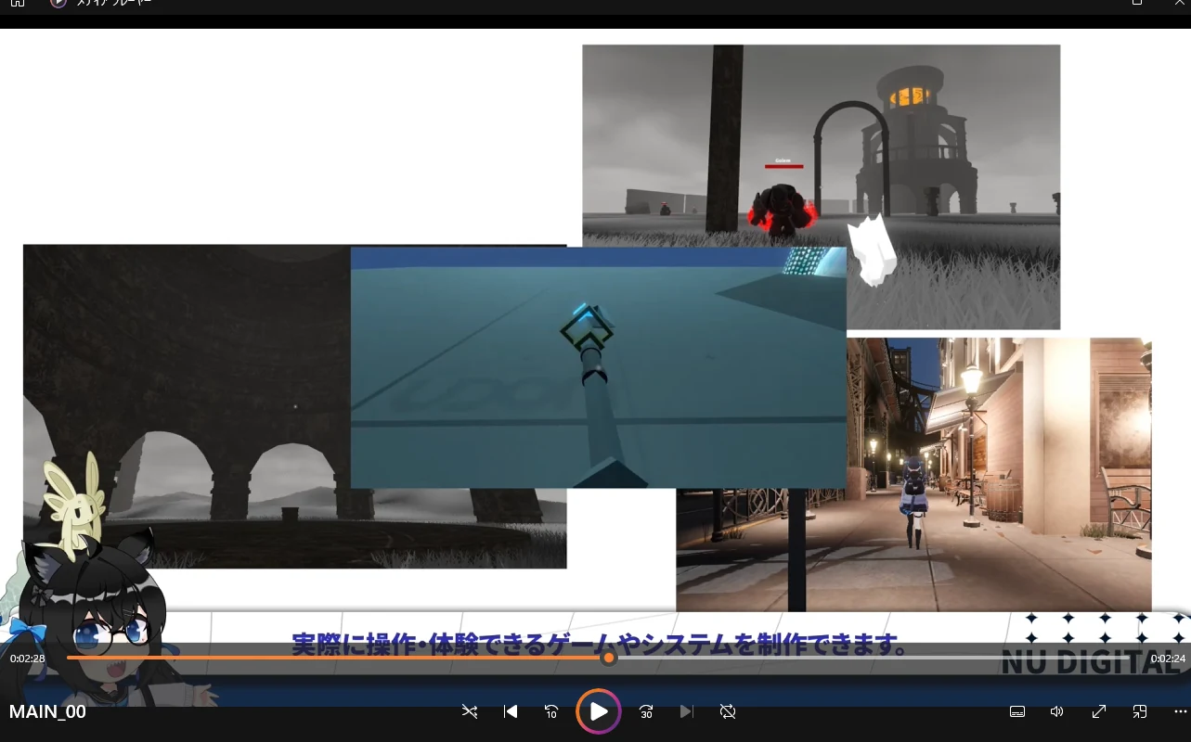Click the MAIN_00 video title

47,711
